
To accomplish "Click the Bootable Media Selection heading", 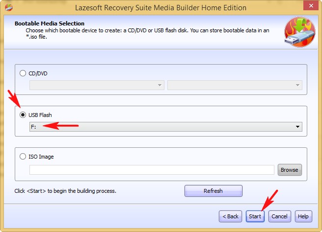I will pyautogui.click(x=49, y=23).
